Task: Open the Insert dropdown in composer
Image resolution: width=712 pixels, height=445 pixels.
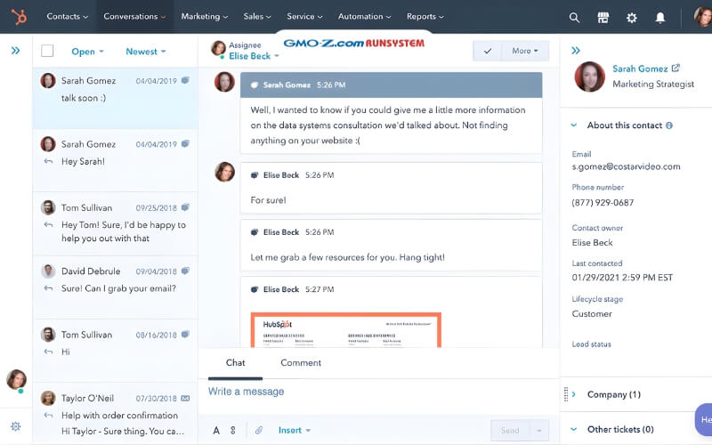Action: [295, 430]
